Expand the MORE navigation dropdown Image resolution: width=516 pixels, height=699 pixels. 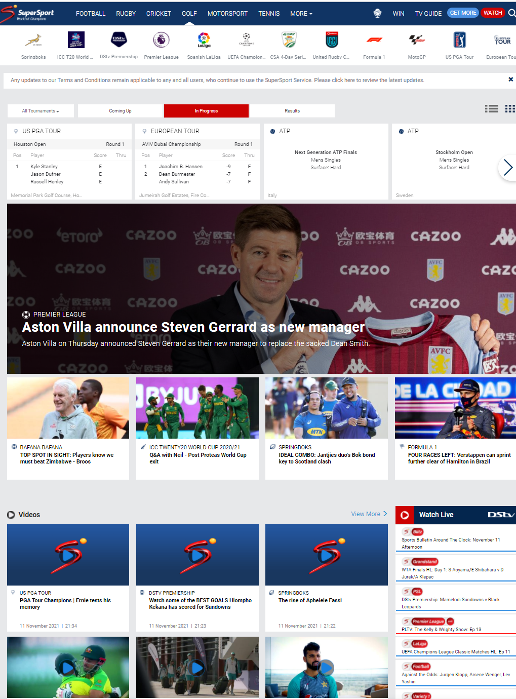(x=301, y=14)
